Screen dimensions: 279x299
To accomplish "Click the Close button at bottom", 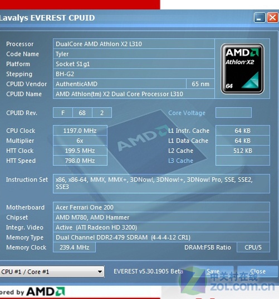I will (258, 271).
